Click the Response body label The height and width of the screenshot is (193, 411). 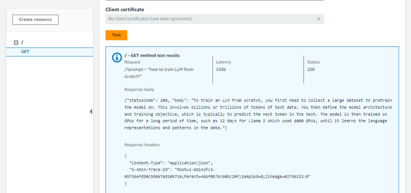click(x=139, y=90)
